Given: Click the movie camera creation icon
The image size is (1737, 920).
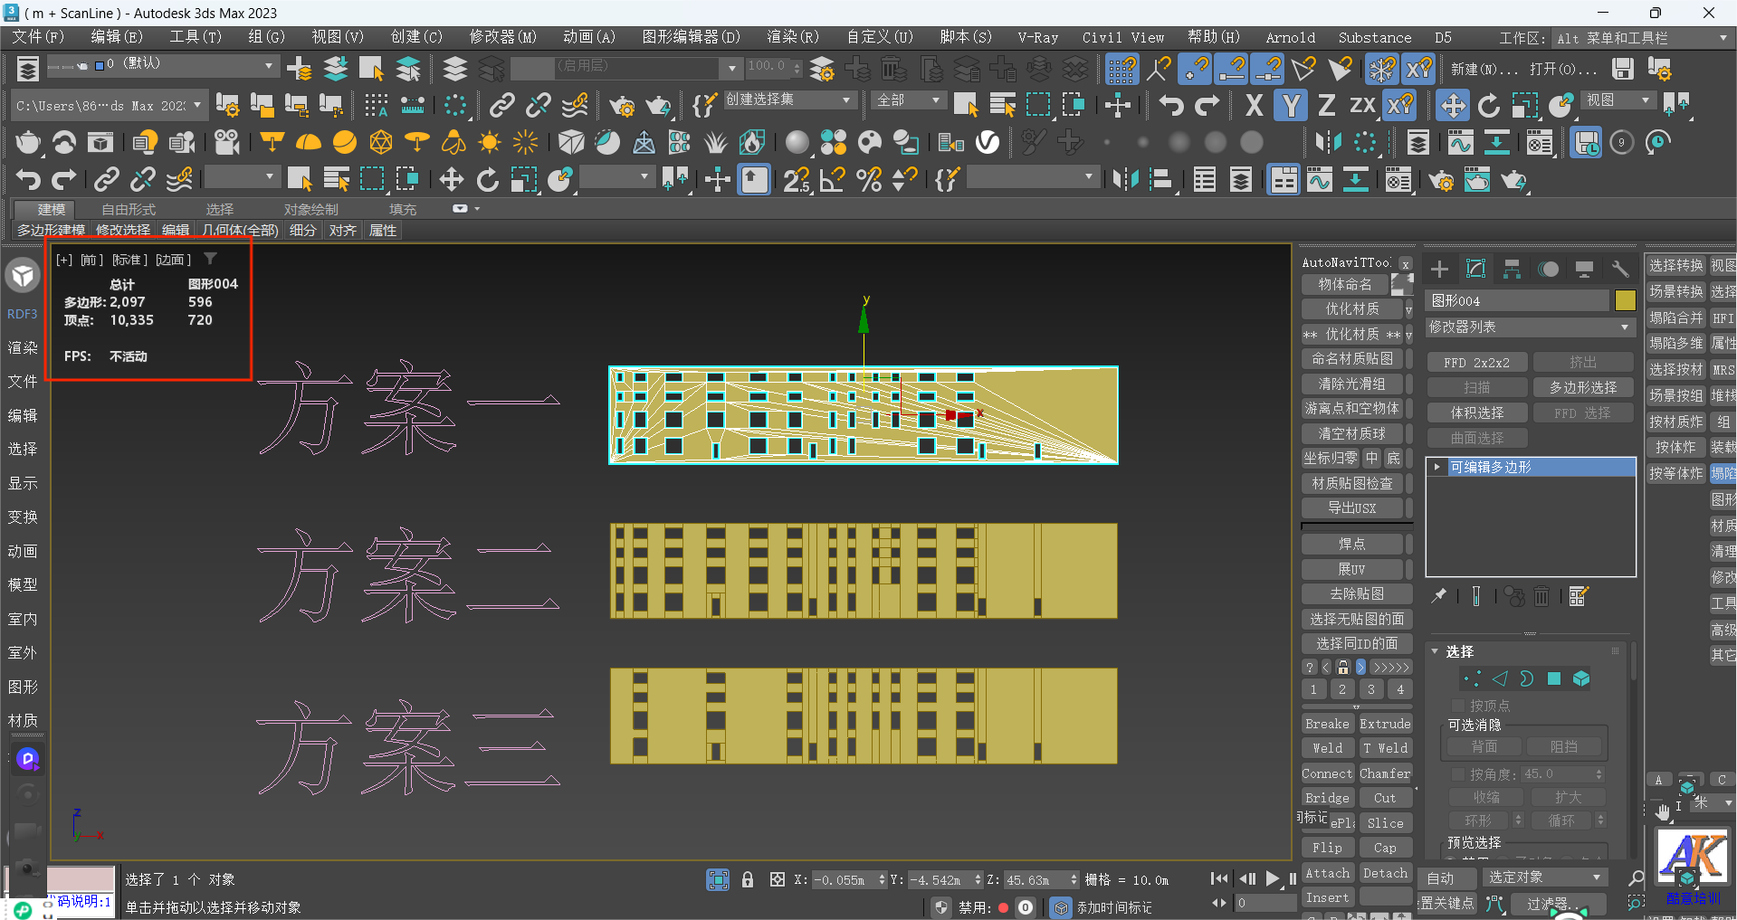Looking at the screenshot, I should click(x=227, y=142).
